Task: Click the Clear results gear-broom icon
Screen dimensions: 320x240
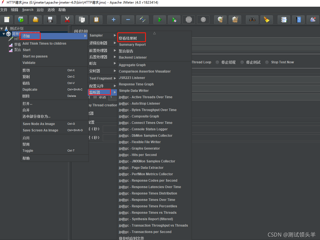Action: pos(220,20)
